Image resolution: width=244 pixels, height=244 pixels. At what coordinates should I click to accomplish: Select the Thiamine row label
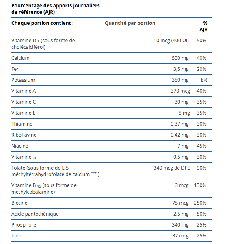(x=22, y=124)
